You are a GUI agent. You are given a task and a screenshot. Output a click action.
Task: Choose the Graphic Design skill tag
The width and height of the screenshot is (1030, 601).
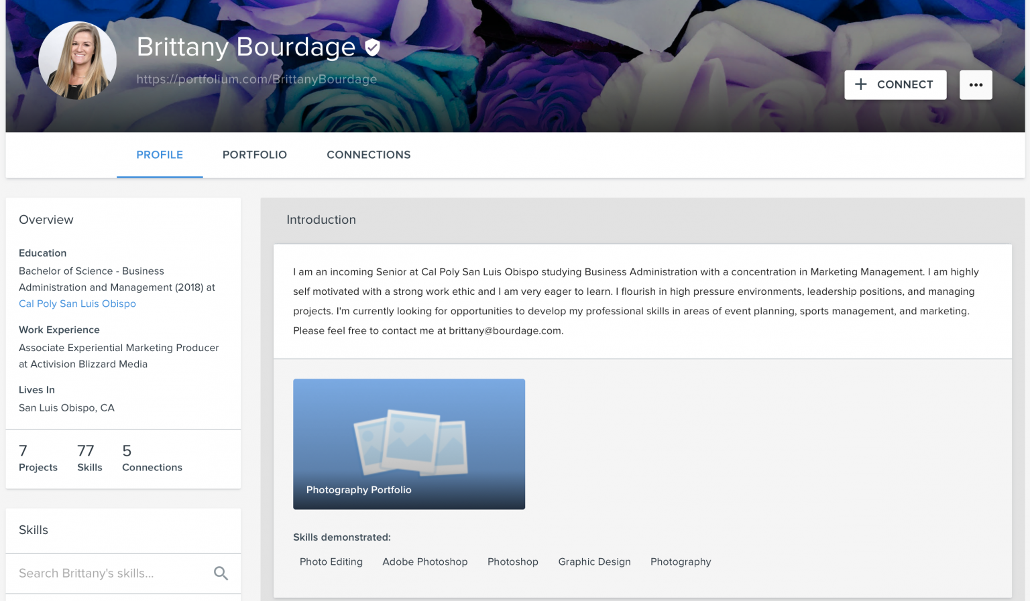[x=594, y=562]
